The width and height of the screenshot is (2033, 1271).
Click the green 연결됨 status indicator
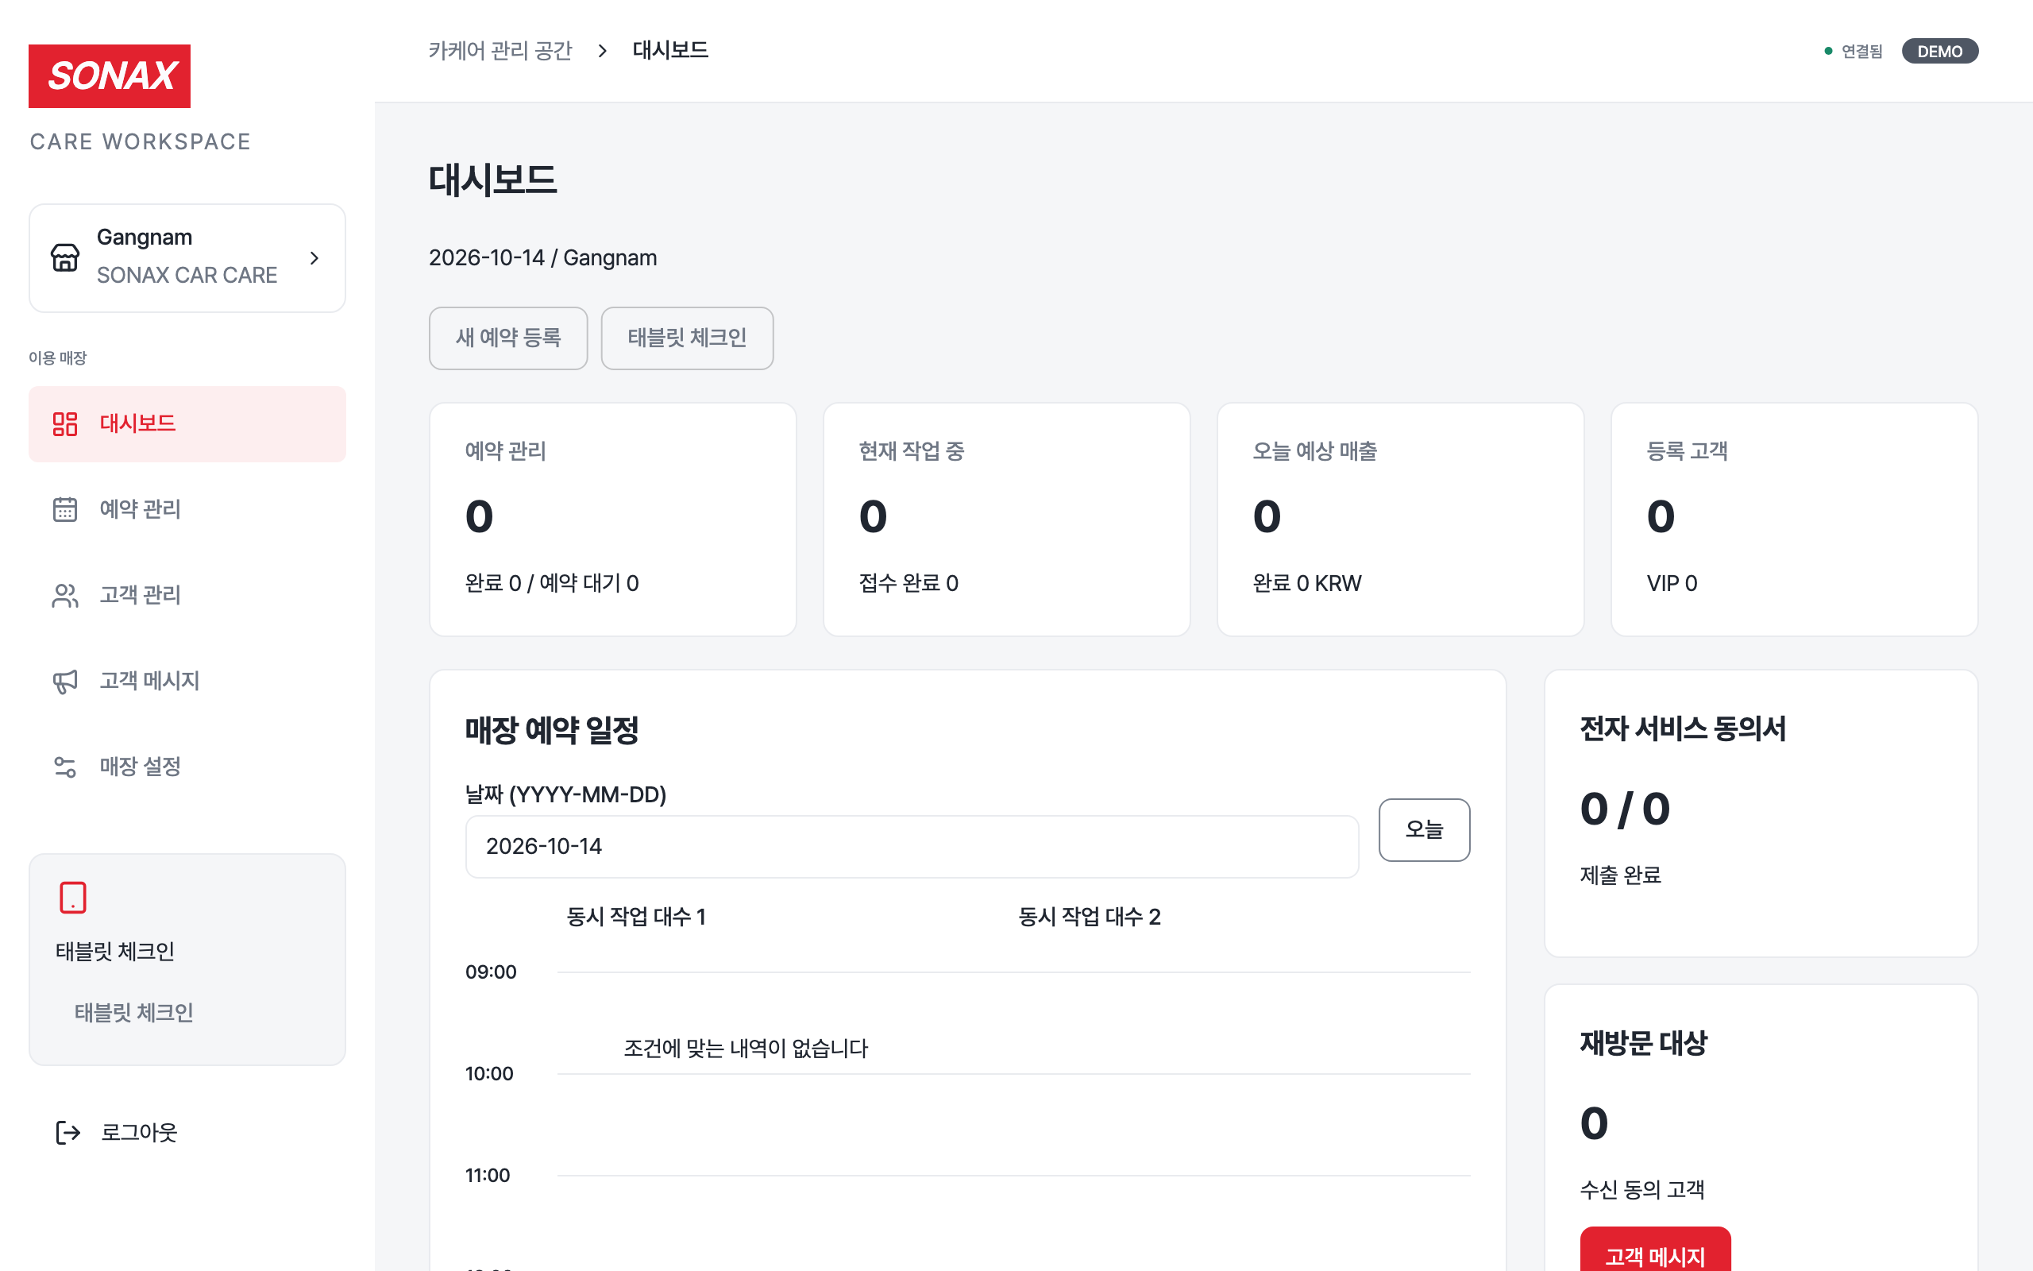click(1854, 52)
